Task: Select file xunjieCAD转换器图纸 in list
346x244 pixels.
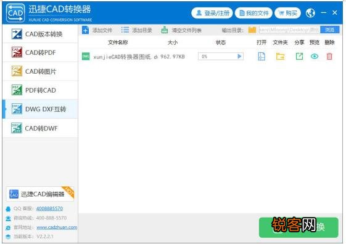Action: click(x=125, y=57)
